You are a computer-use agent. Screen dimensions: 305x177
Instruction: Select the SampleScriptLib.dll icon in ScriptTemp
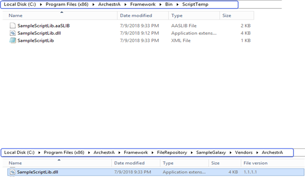13,33
